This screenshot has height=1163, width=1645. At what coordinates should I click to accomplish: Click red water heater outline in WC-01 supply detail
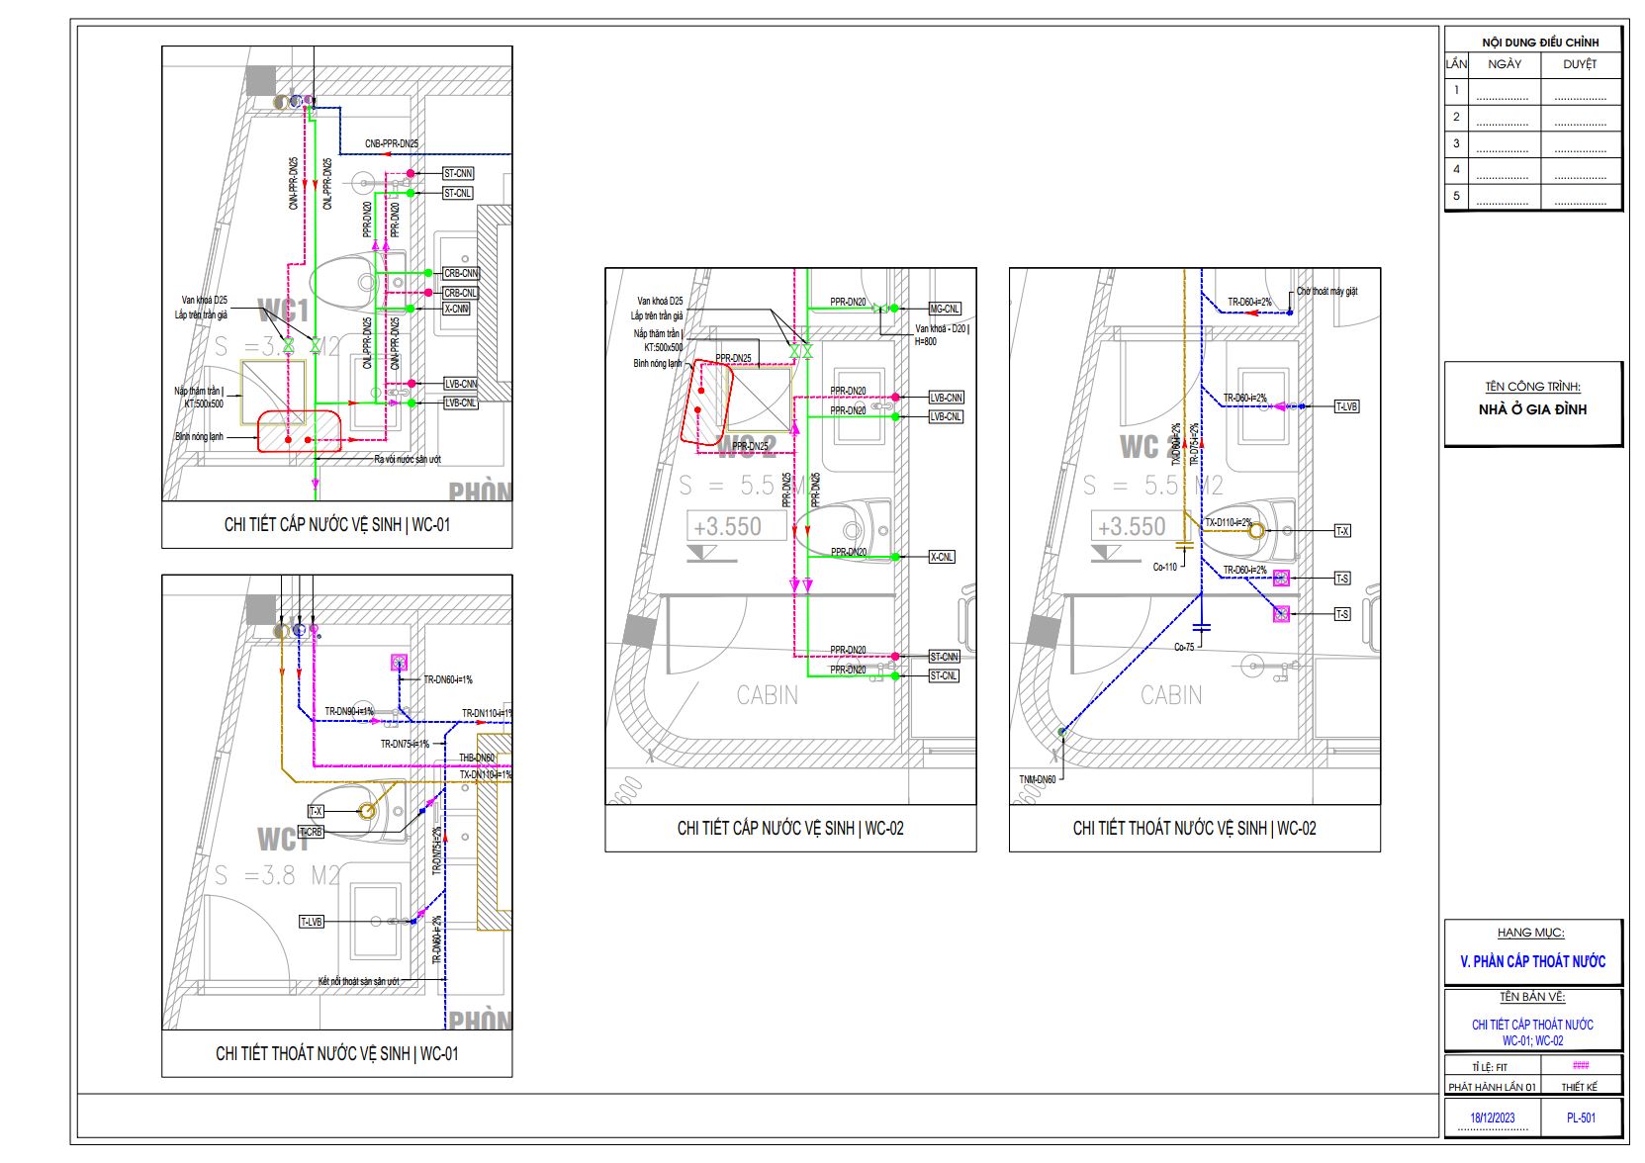click(300, 431)
